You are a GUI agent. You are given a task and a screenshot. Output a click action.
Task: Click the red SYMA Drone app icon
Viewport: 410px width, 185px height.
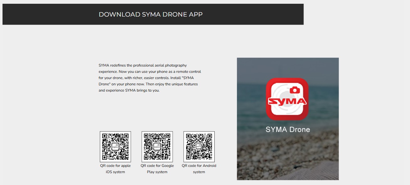287,99
